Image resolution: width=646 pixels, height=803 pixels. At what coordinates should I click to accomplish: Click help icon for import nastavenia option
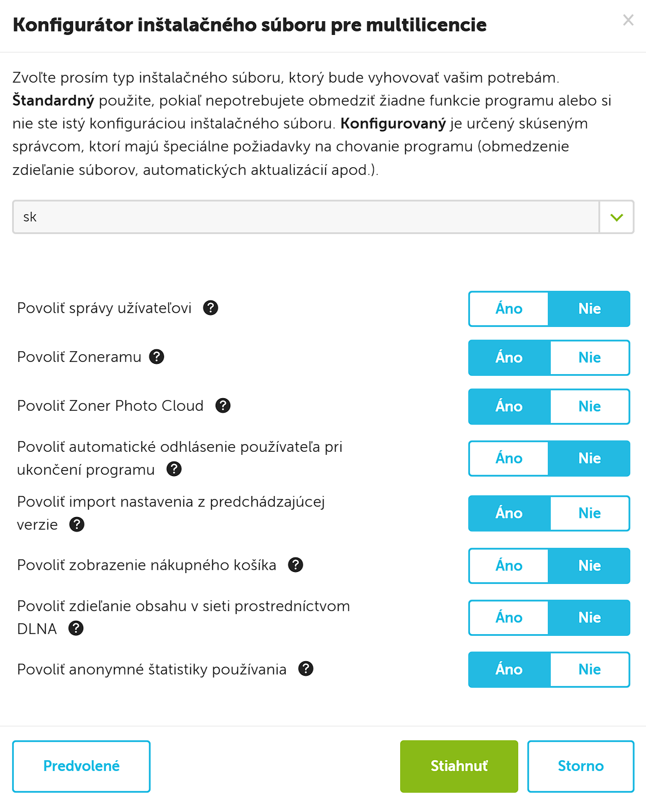(77, 524)
